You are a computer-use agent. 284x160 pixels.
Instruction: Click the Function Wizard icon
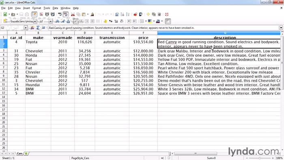(32, 28)
